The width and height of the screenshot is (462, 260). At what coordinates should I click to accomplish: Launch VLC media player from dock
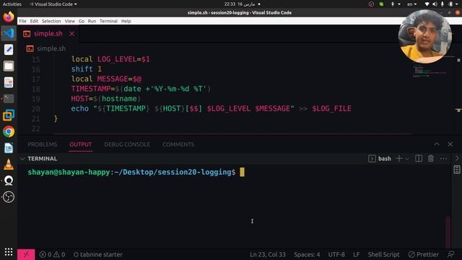(9, 164)
